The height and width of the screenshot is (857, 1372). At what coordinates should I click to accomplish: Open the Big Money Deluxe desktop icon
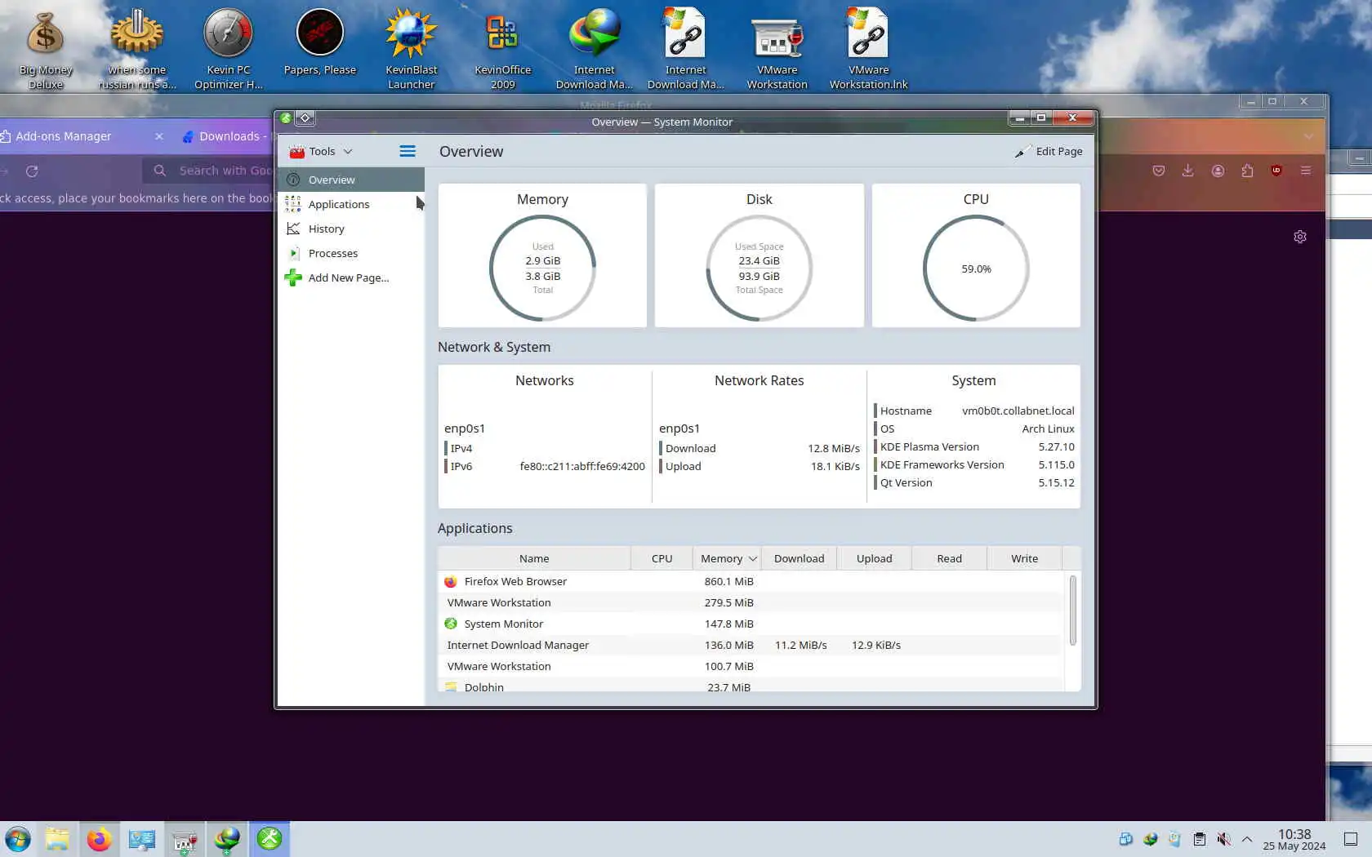pos(46,49)
